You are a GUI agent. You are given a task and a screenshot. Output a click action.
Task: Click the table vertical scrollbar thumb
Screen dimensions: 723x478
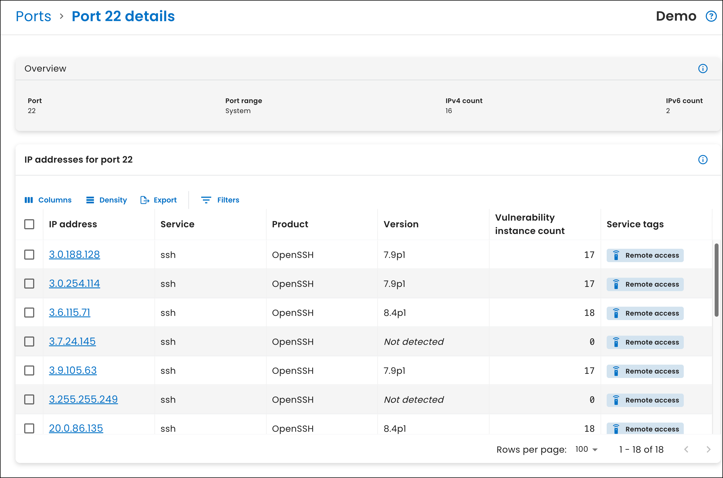coord(716,280)
